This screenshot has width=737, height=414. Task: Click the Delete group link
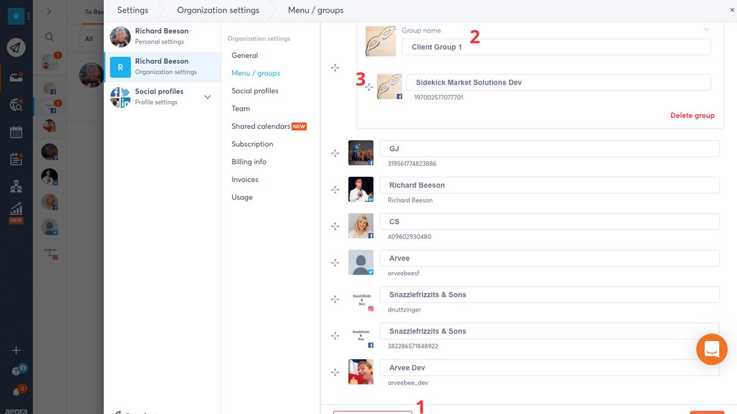(692, 115)
